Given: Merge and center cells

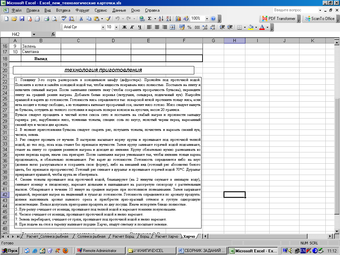Looking at the screenshot, I should (172, 27).
